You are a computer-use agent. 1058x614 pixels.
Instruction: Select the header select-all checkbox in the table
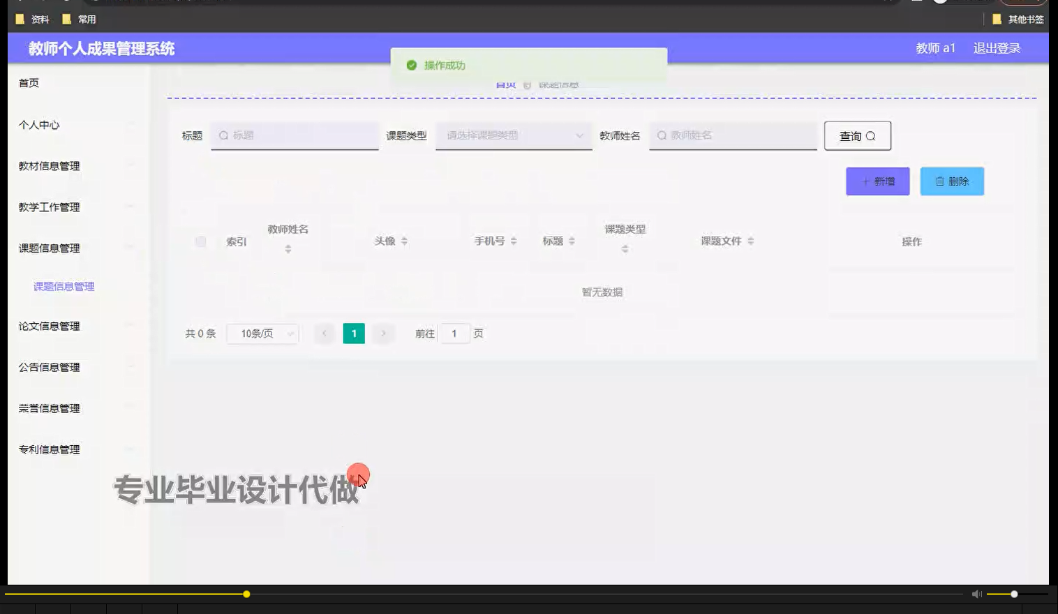click(201, 241)
